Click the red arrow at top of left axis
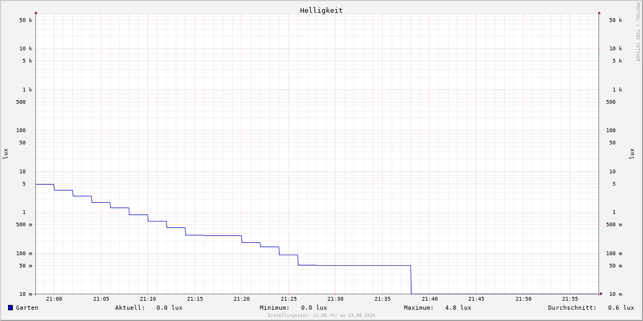The height and width of the screenshot is (321, 643). [x=36, y=12]
